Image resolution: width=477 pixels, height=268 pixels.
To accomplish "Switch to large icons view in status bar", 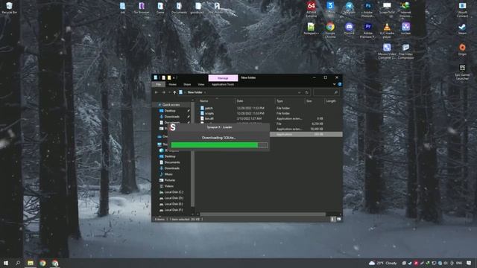I will click(338, 219).
